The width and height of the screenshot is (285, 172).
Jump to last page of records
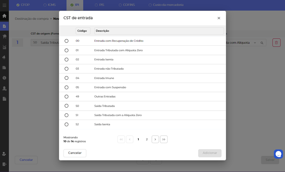pos(164,139)
